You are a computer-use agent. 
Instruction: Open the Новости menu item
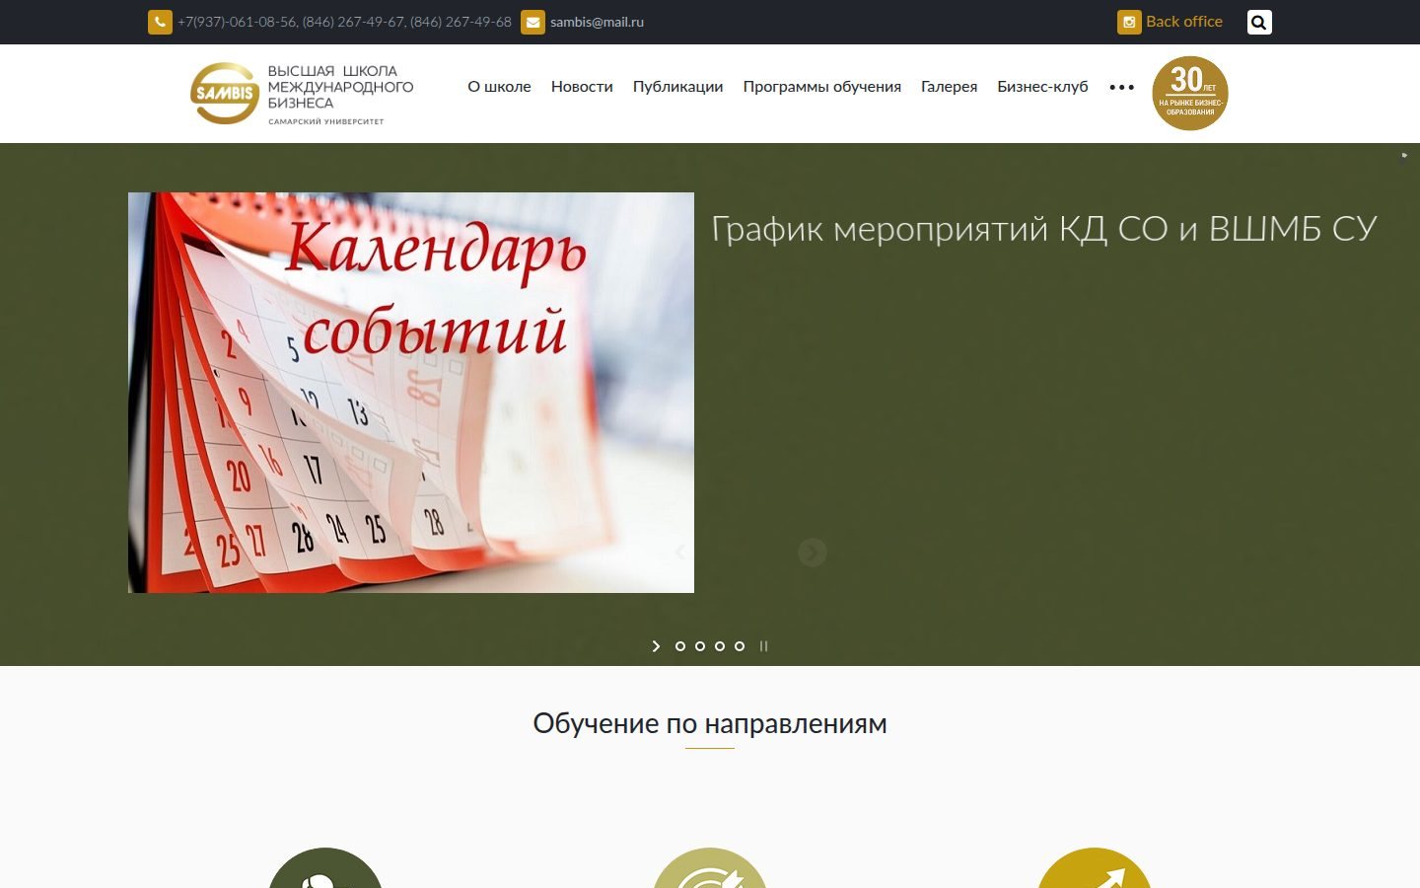pos(582,87)
